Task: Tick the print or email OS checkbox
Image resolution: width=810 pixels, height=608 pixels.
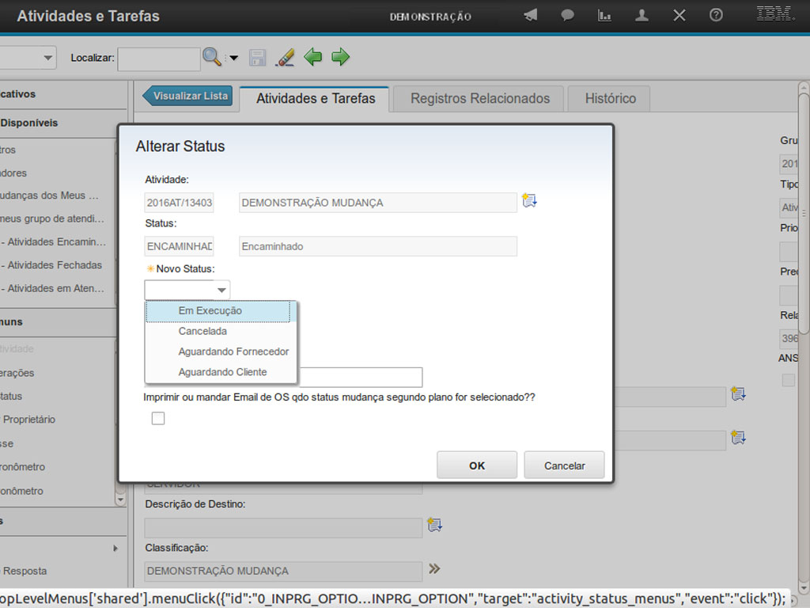Action: coord(158,418)
